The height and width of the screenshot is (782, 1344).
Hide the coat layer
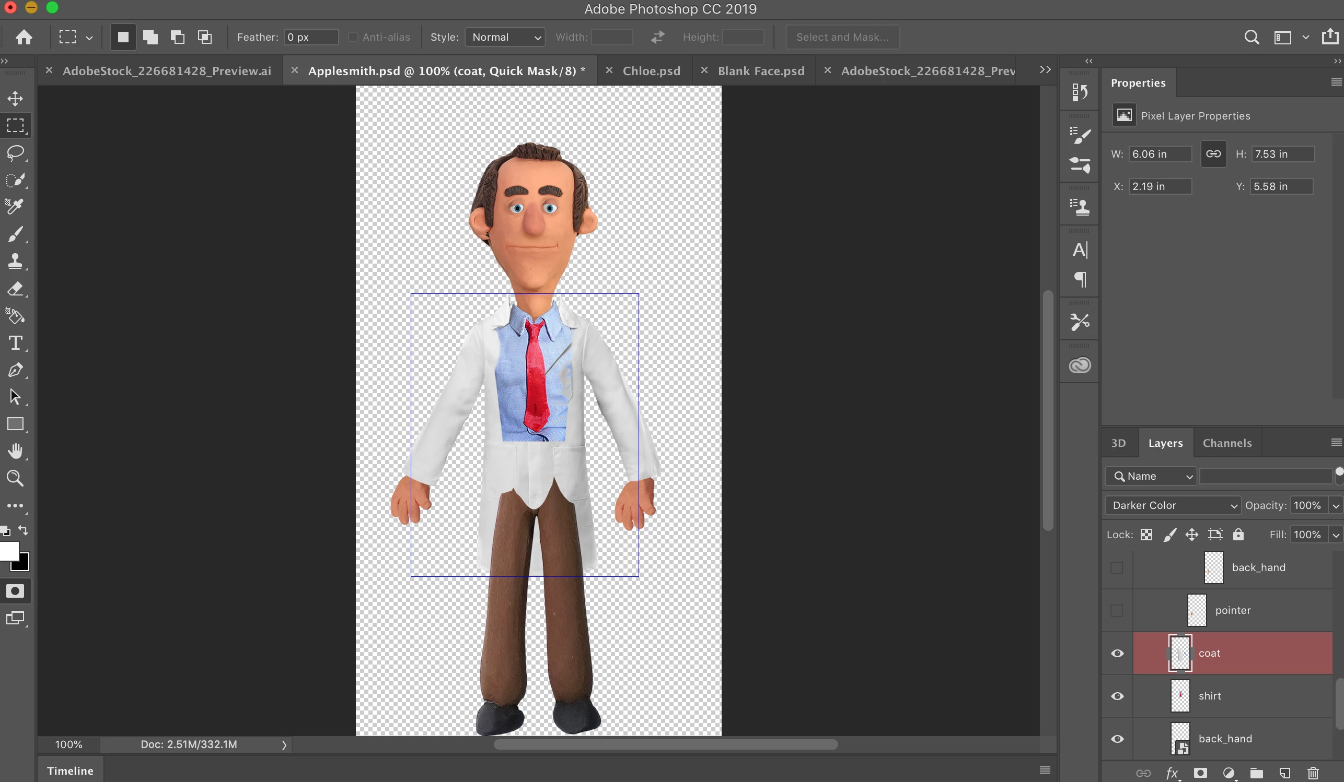(1117, 653)
